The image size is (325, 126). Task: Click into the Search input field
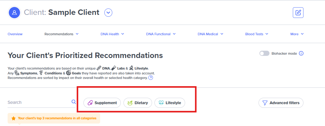(x=38, y=102)
